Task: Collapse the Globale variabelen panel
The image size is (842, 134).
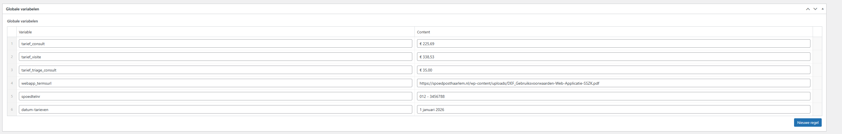Action: point(822,9)
